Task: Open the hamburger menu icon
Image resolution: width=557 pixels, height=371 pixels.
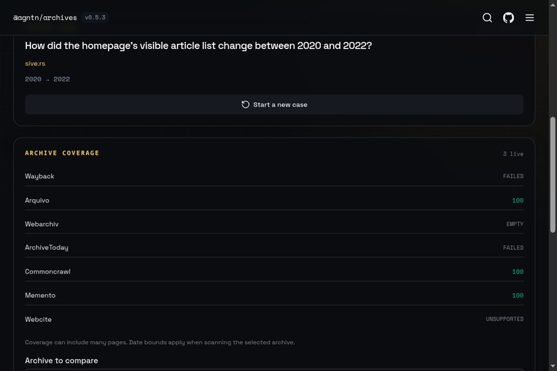Action: click(529, 17)
